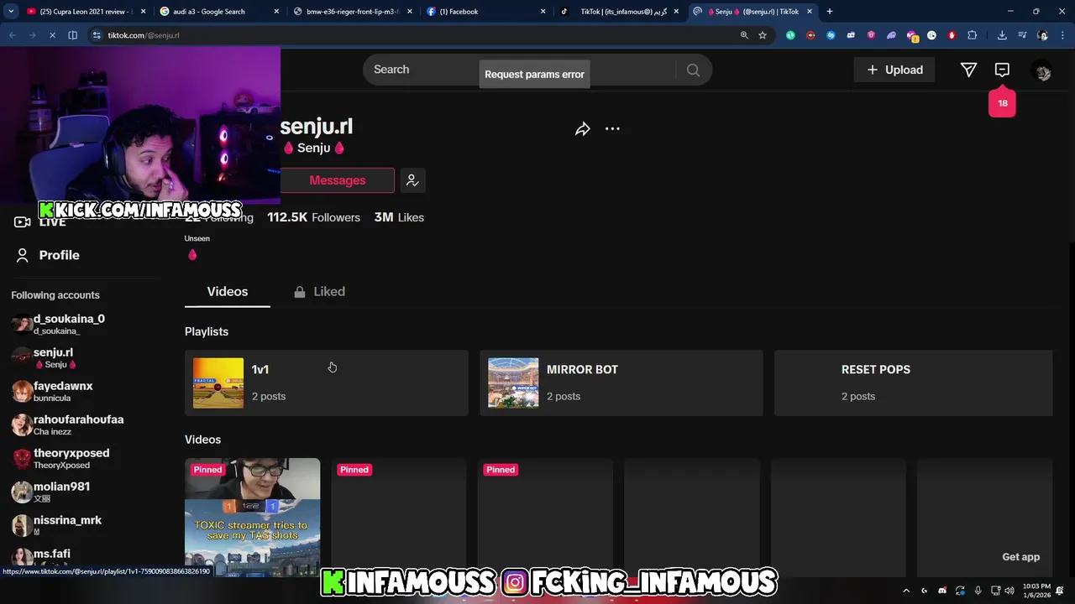Open the Chrome tab search dropdown
This screenshot has height=604, width=1075.
click(x=11, y=12)
